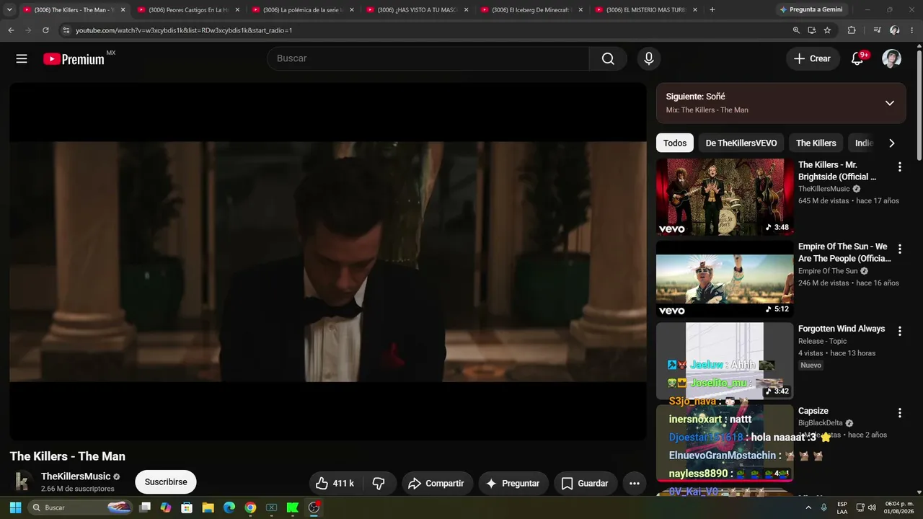Open the tab search dropdown arrow

click(9, 10)
